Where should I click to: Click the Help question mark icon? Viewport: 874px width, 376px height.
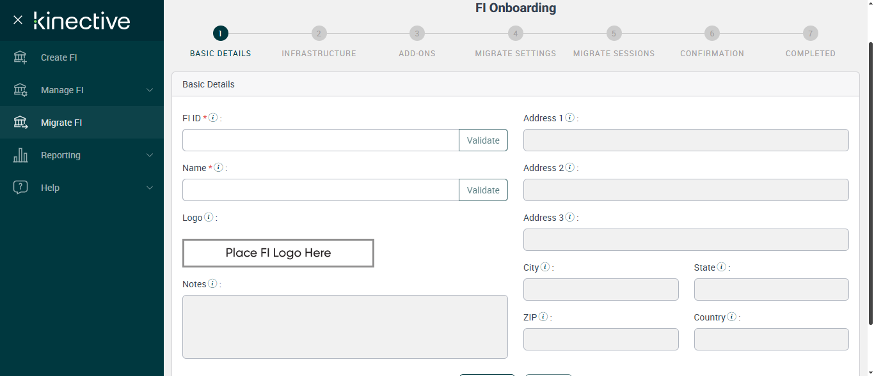click(20, 188)
